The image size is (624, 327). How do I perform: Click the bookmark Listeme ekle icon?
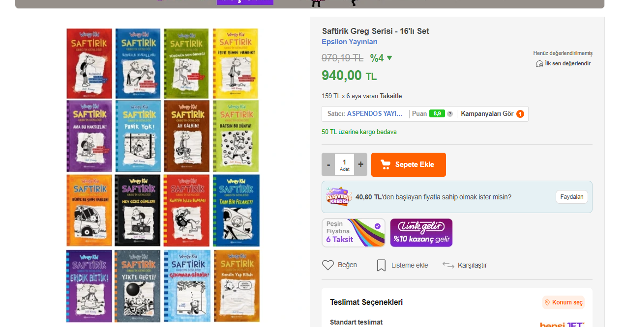(381, 265)
